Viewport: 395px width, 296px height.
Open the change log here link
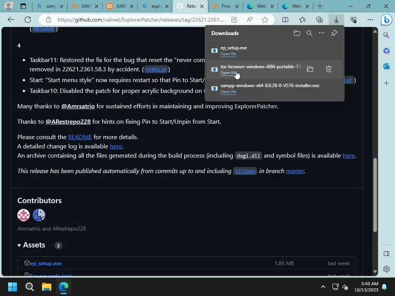pyautogui.click(x=116, y=146)
